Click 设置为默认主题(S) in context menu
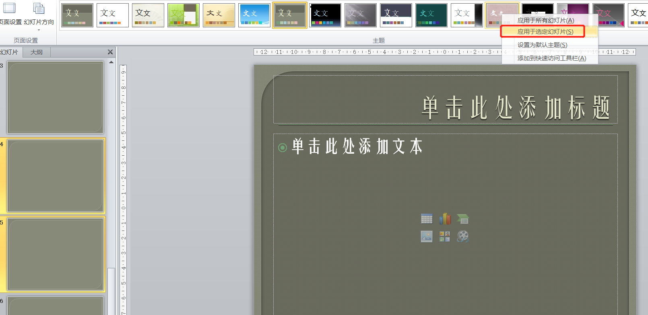 (542, 45)
